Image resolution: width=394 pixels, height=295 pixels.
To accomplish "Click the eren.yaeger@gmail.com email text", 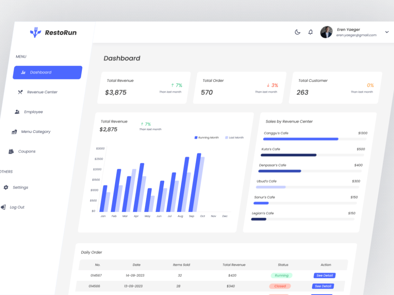I will 357,35.
